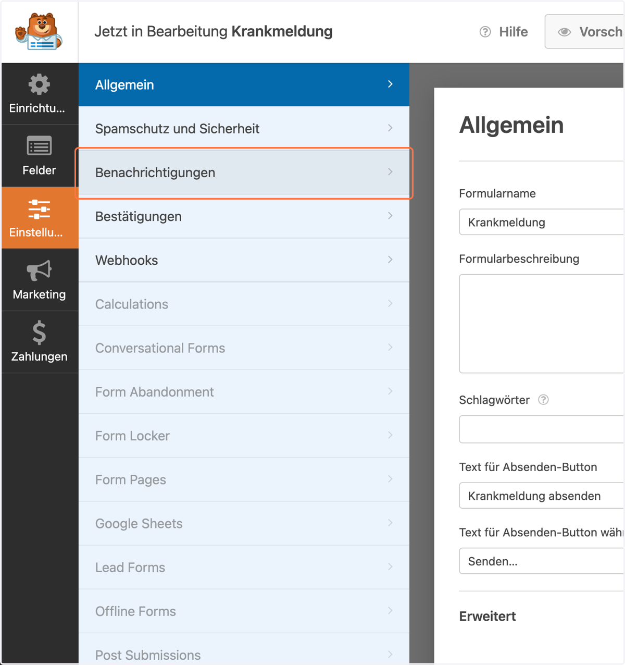Click the Schlagwörter help tooltip icon
The image size is (625, 665).
tap(543, 400)
